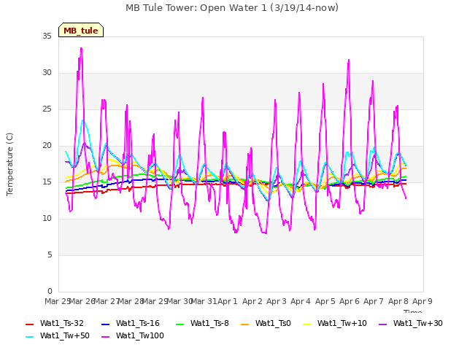Click the Mar 28 x-axis date label
This screenshot has height=350, width=467.
tap(131, 301)
